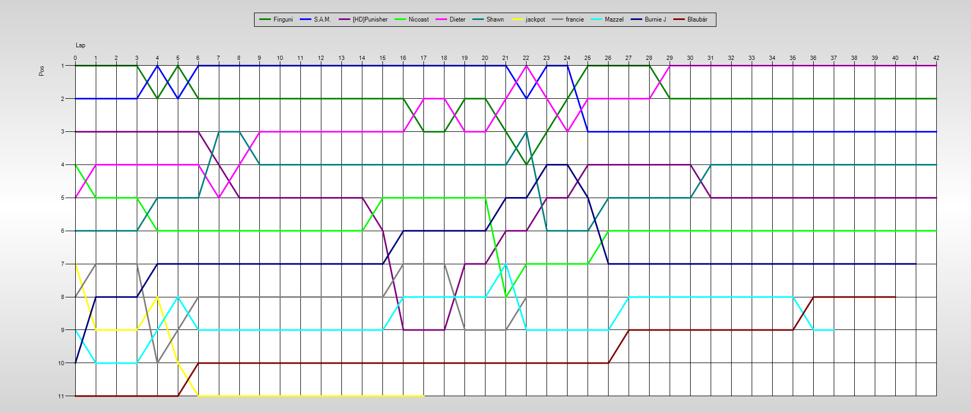Click position 11 on the vertical axis
Screen dimensions: 971x413
[x=61, y=396]
